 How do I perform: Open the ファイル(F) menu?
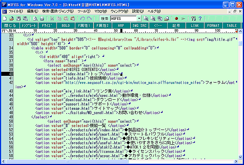[15, 11]
